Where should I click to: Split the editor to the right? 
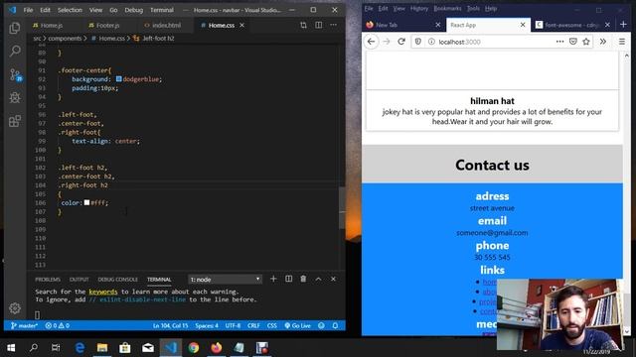tap(318, 25)
